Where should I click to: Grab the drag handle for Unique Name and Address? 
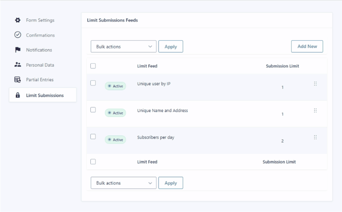click(315, 111)
